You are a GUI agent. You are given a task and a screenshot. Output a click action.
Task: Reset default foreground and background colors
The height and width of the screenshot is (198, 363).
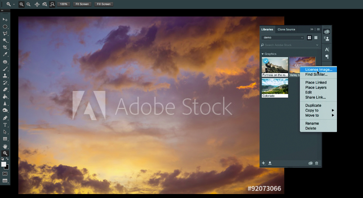[x=2, y=159]
